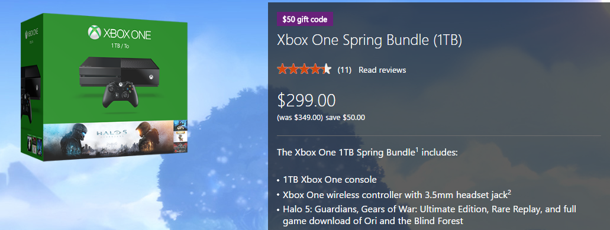Click the Rare Replay cover thumbnail on the box

180,135
